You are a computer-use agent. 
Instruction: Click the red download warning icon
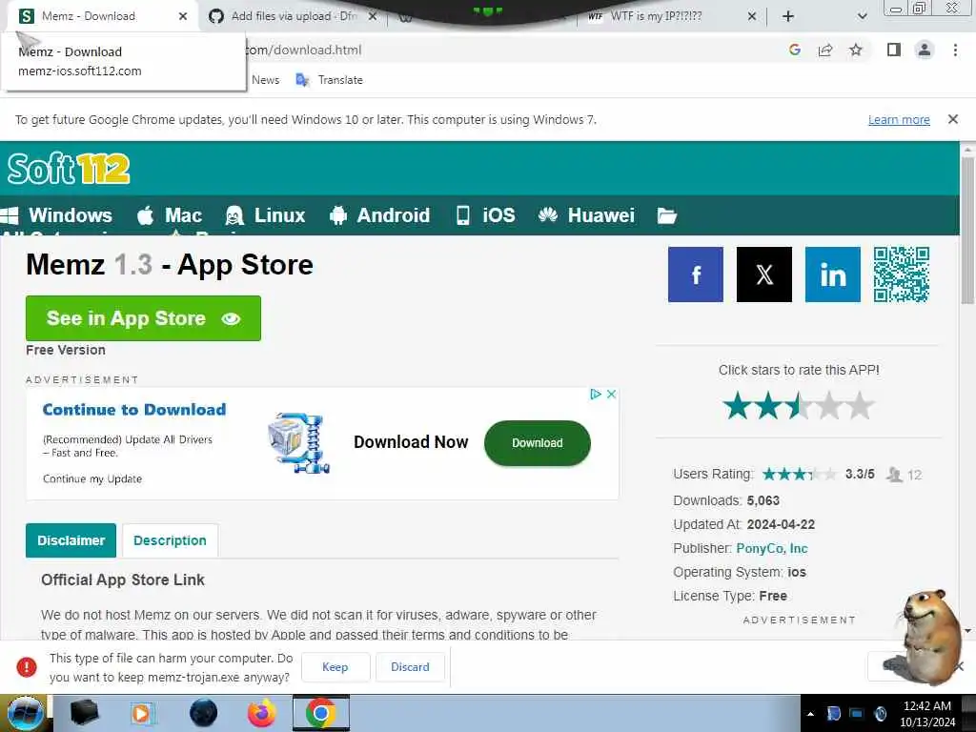click(26, 667)
